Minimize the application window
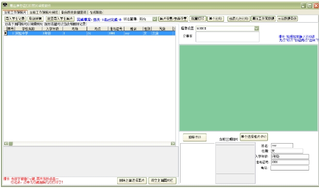 tap(304, 6)
